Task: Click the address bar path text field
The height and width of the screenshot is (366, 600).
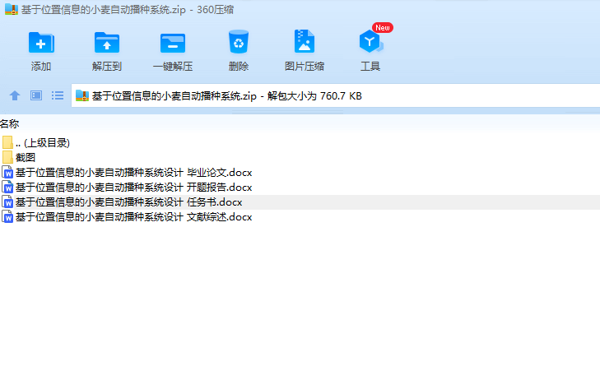Action: (336, 95)
